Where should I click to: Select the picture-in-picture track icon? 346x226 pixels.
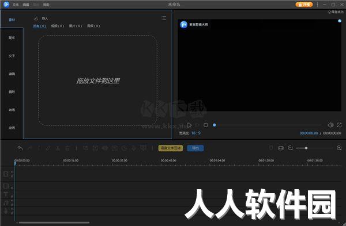(x=6, y=186)
